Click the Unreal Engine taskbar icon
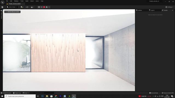 pos(74,96)
